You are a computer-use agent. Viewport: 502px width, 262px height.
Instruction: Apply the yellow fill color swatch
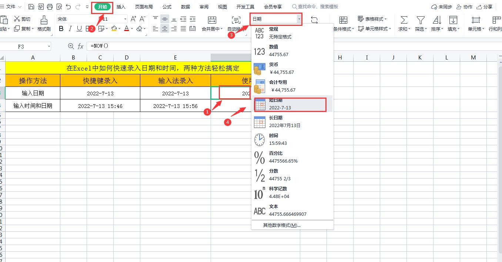click(x=114, y=28)
